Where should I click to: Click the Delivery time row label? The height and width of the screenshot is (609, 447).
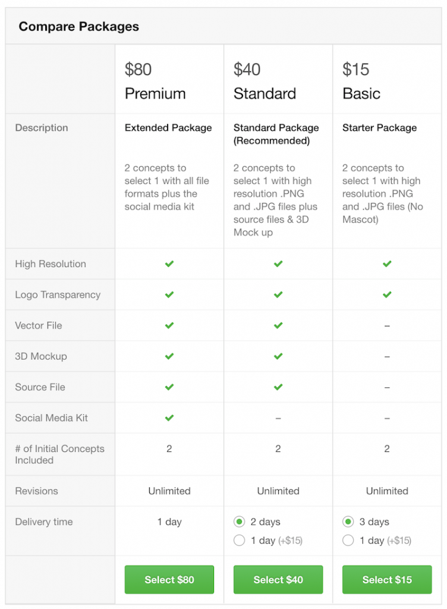tap(44, 522)
